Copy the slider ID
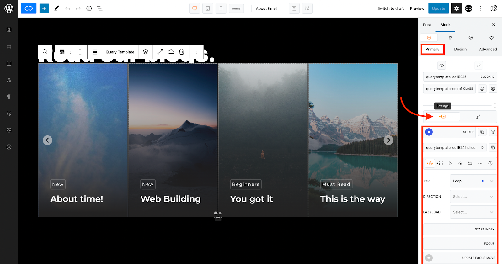502x264 pixels. coord(493,148)
